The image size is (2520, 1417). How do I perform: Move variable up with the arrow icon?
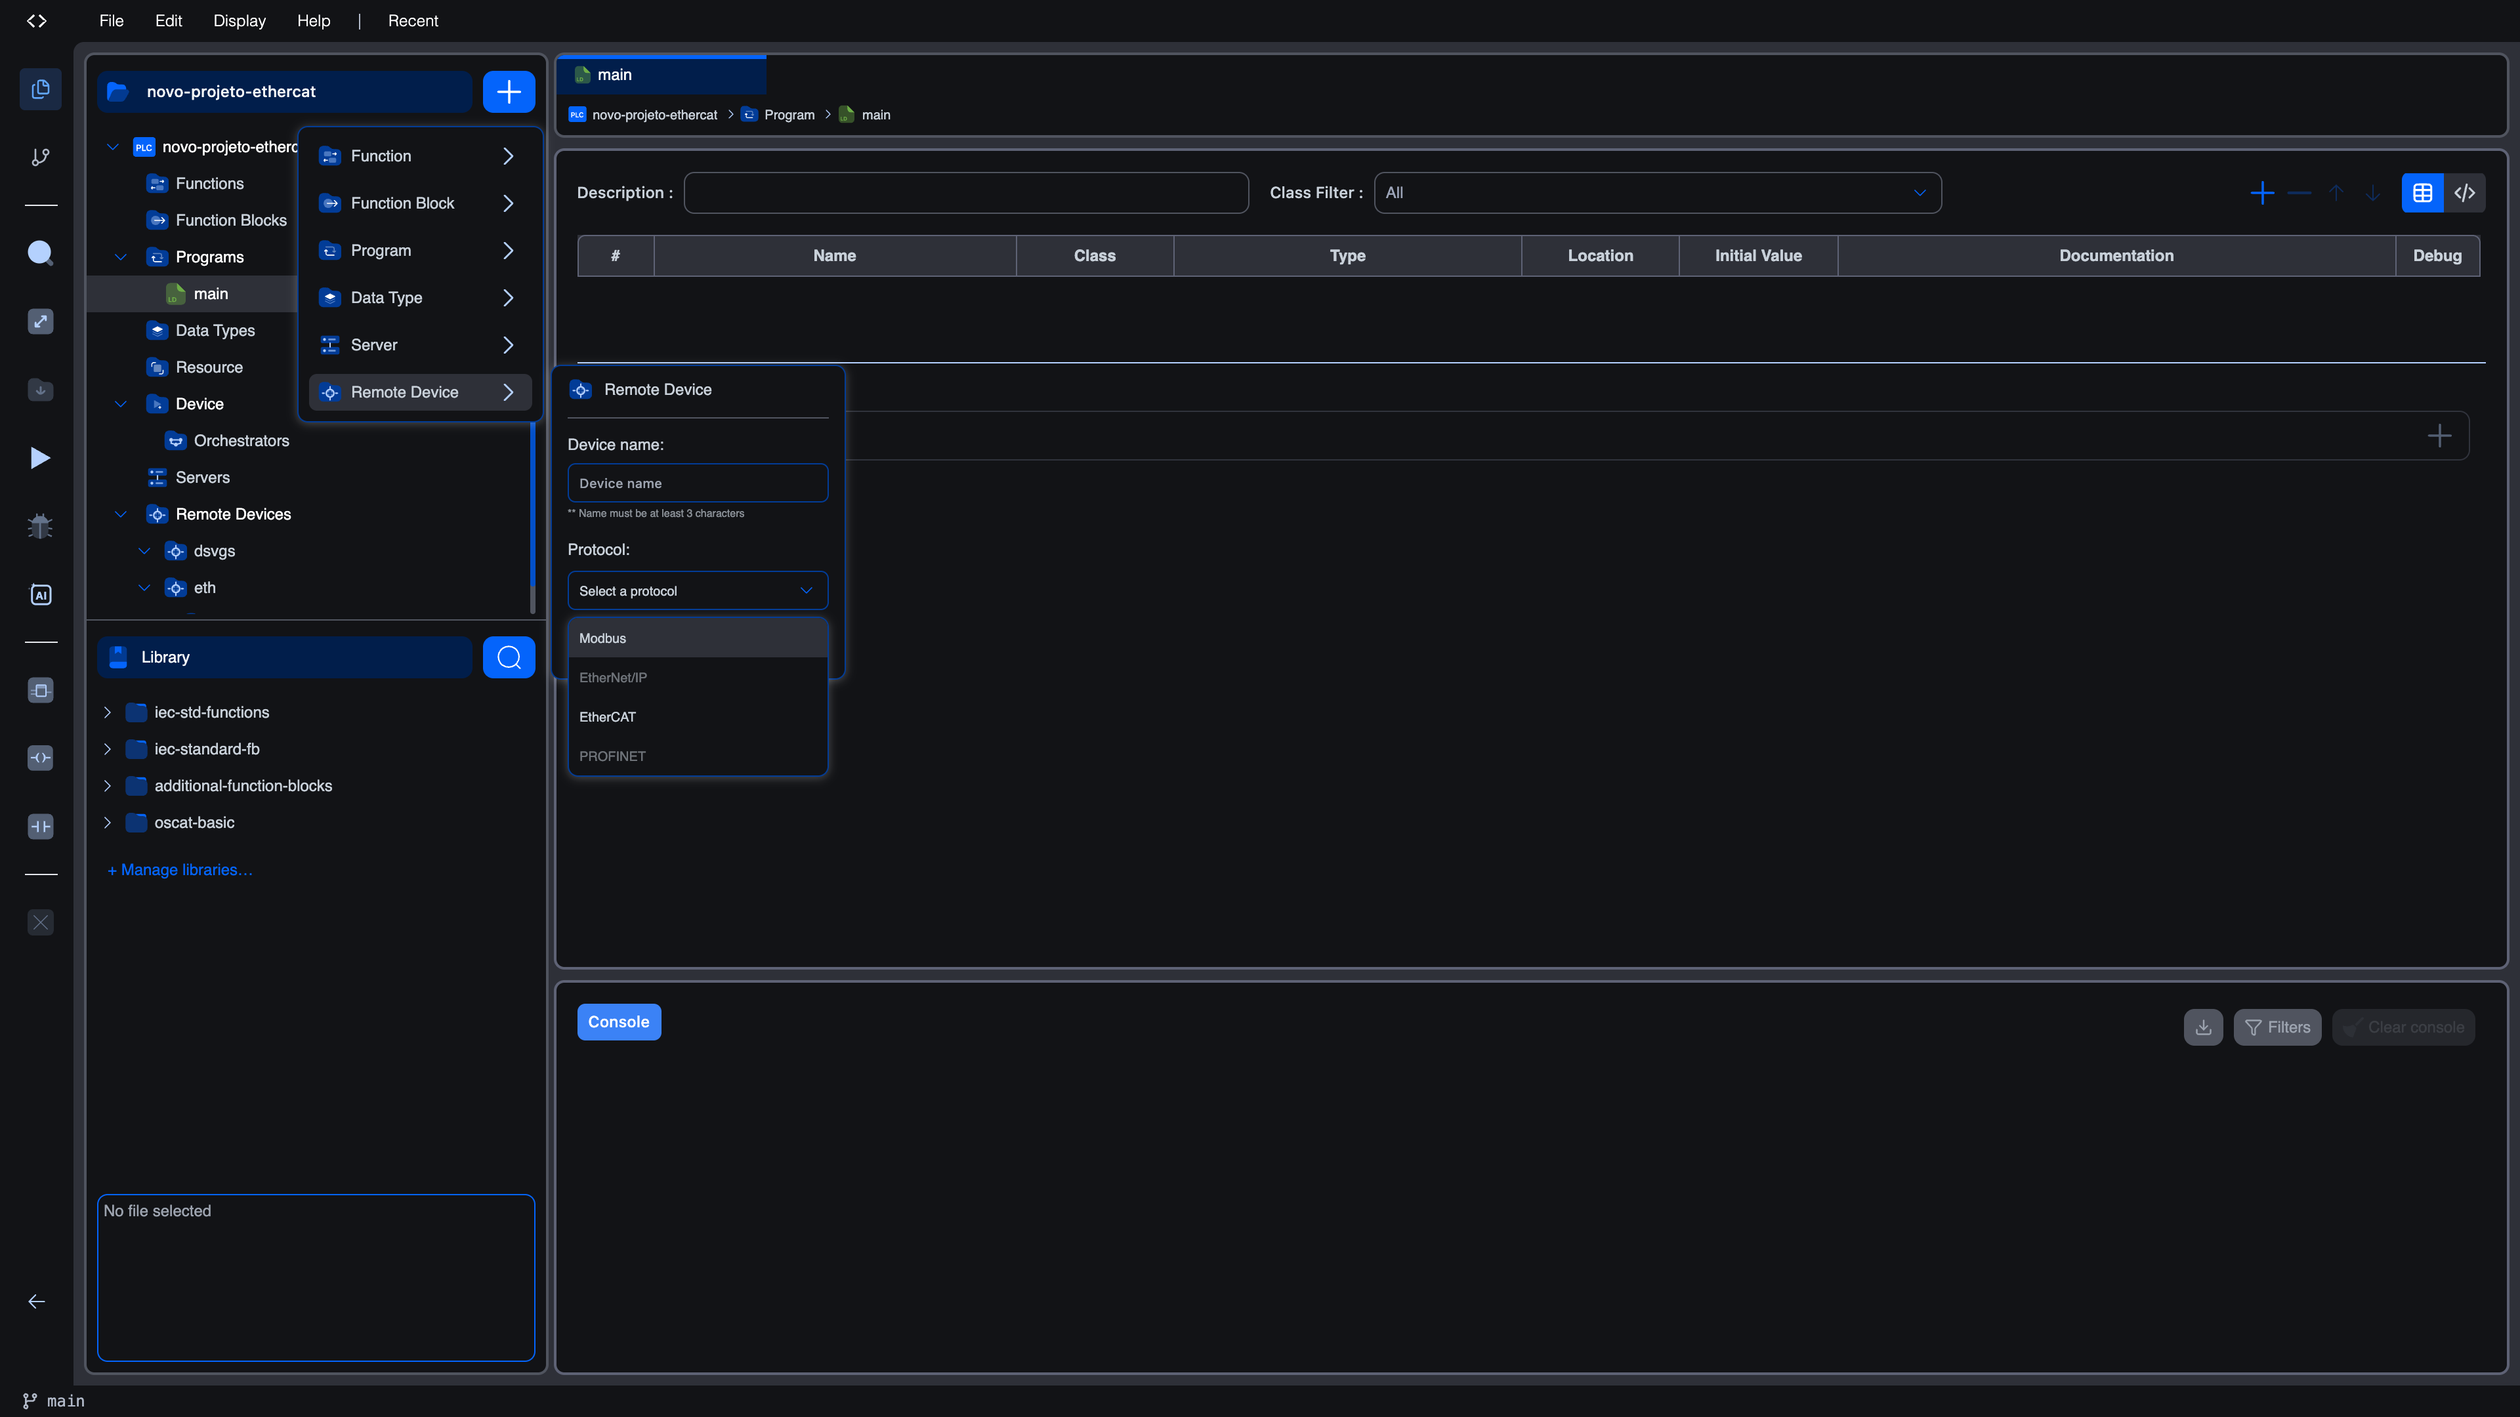(x=2336, y=193)
